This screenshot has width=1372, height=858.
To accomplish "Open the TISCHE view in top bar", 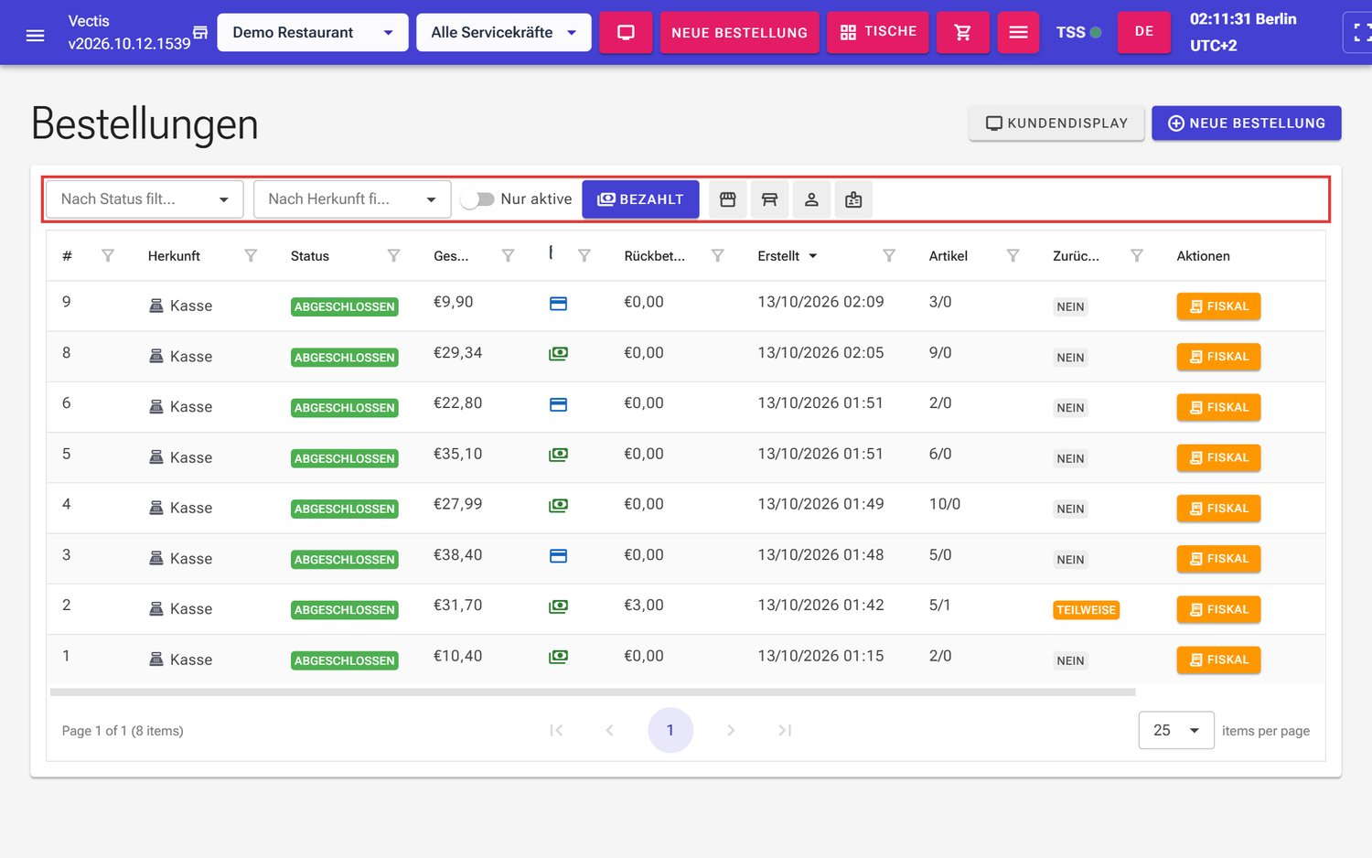I will 878,32.
